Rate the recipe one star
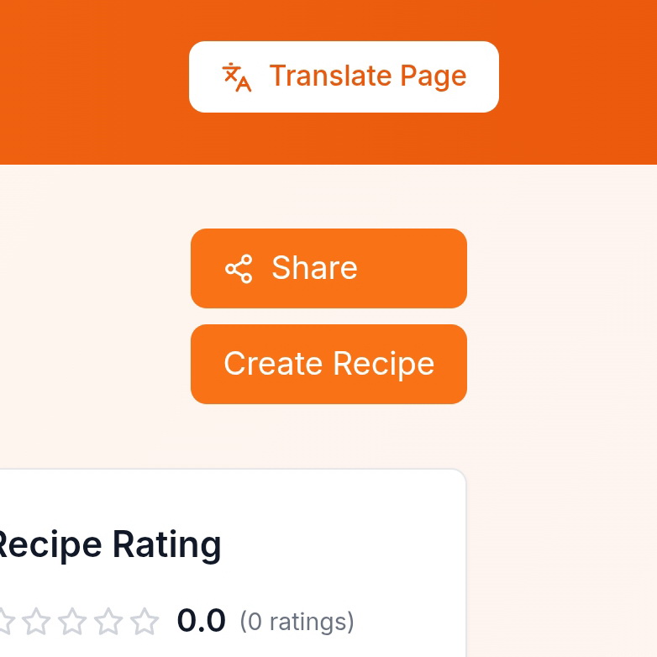 coord(4,622)
